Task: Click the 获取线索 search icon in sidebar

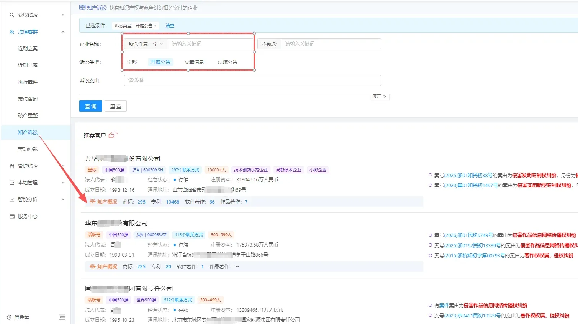Action: point(12,15)
